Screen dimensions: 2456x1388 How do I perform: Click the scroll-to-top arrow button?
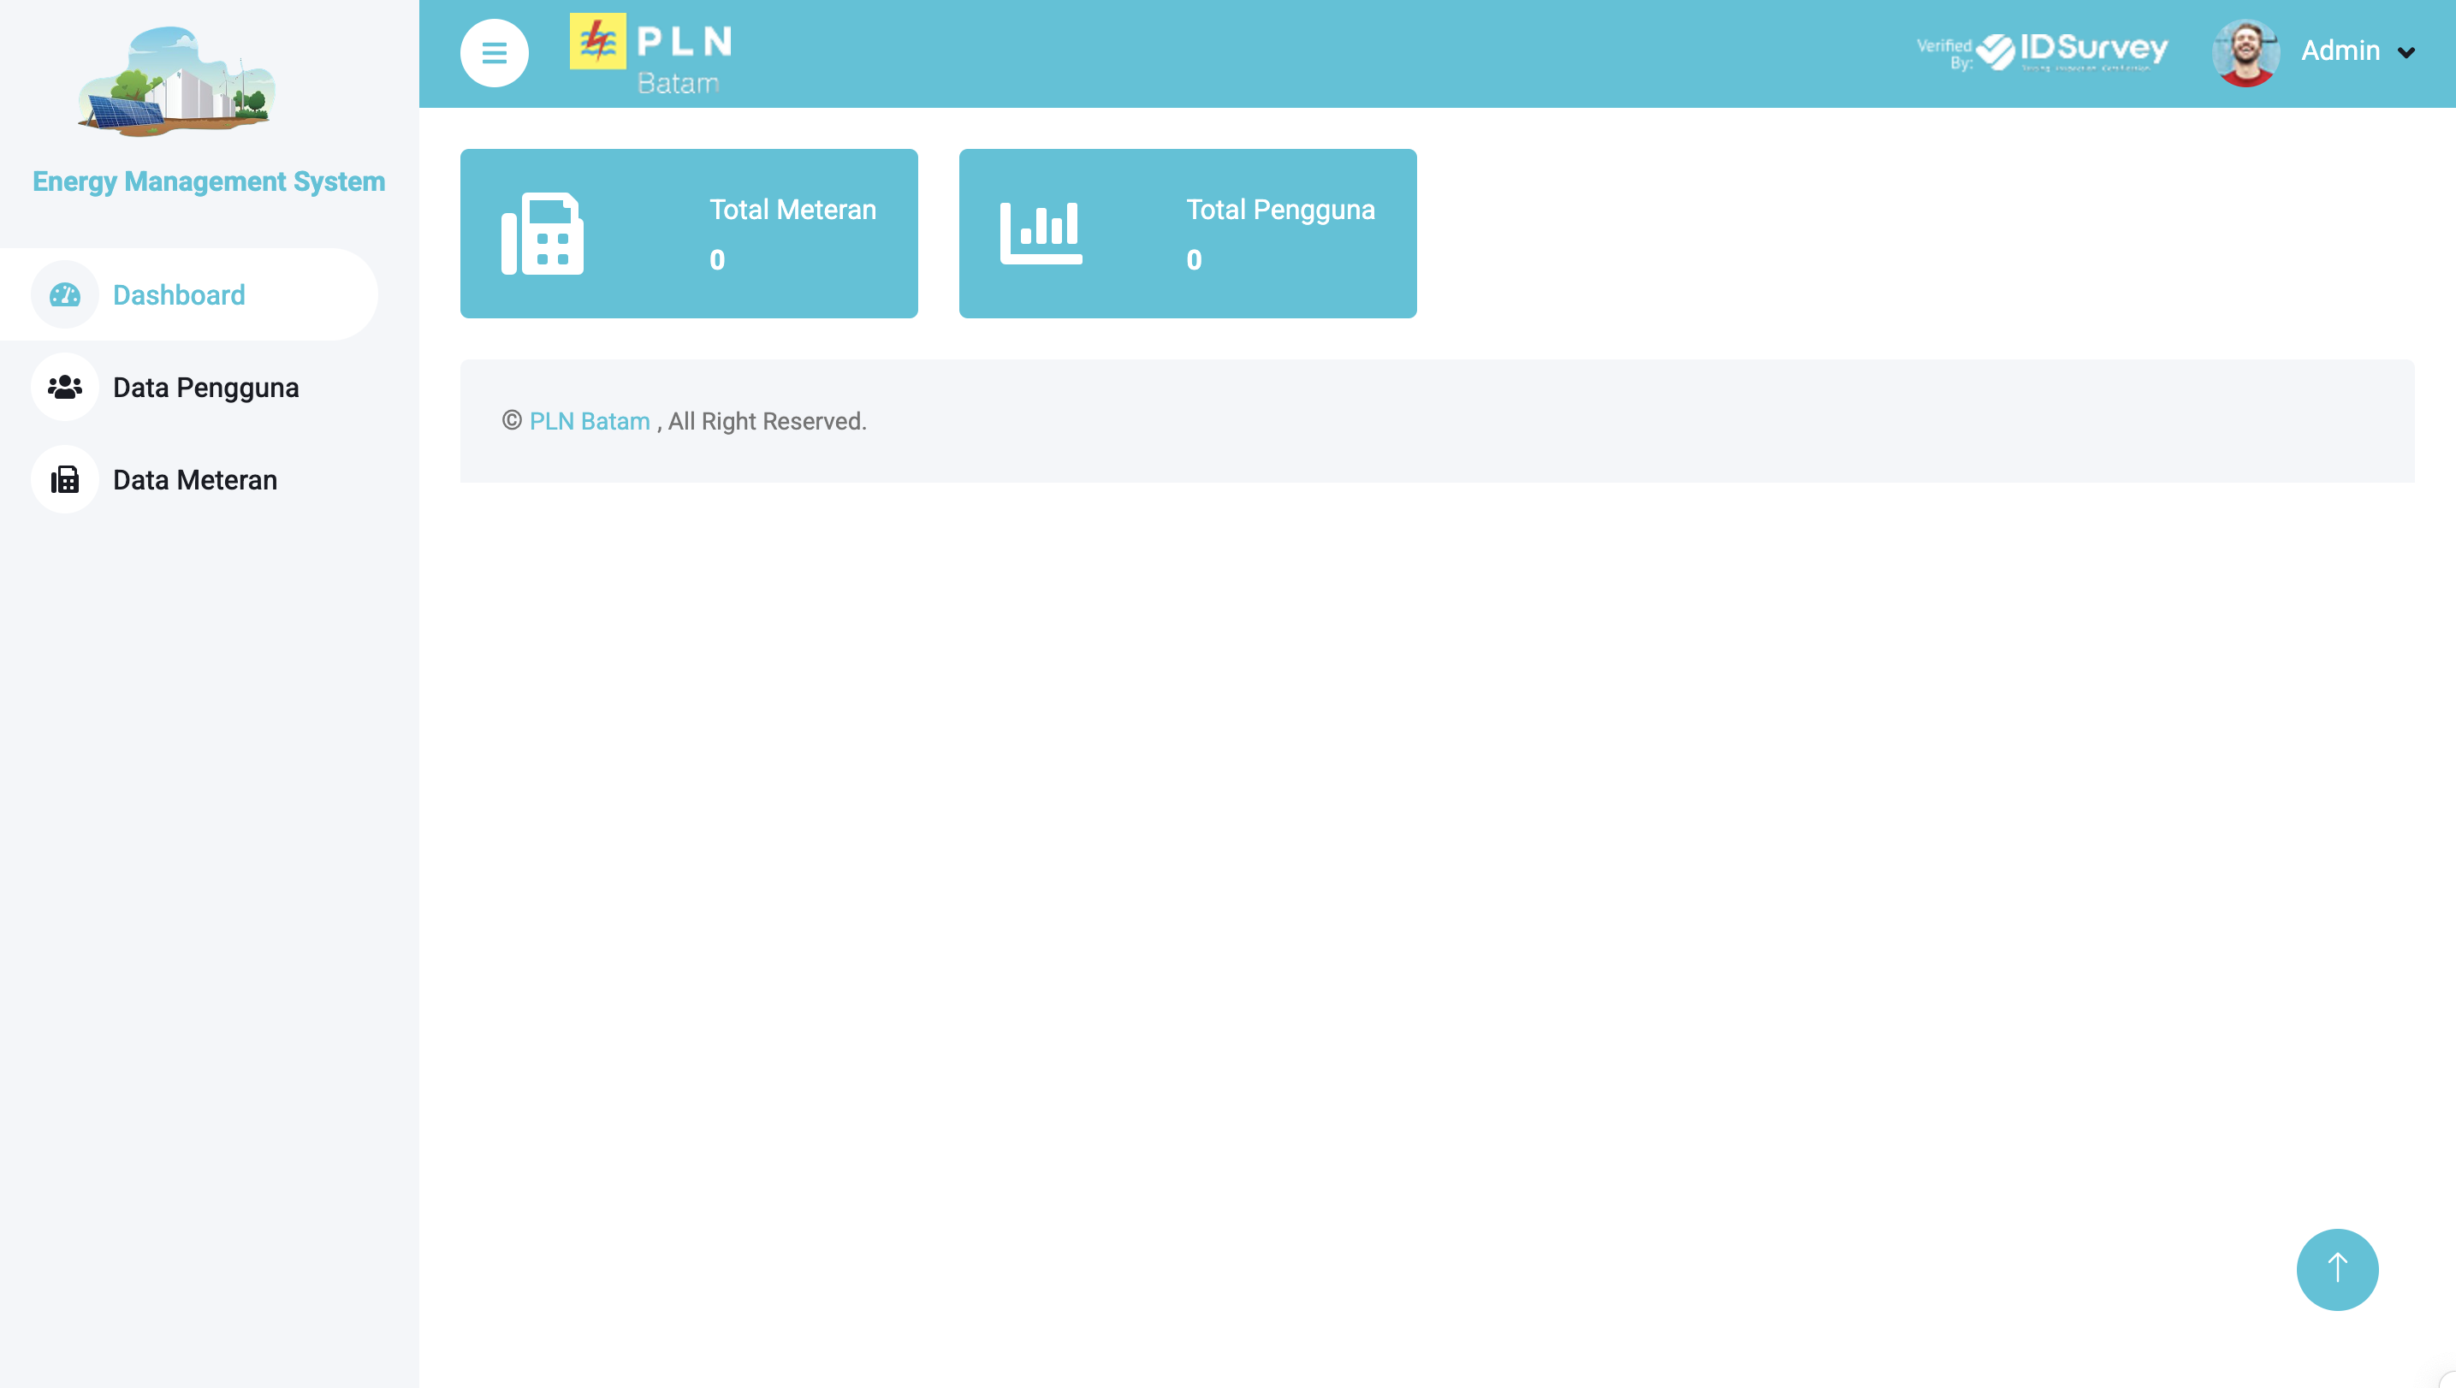(2337, 1269)
